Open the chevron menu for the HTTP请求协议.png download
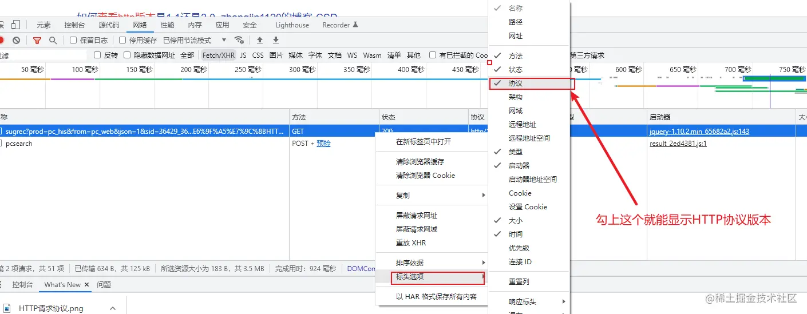Viewport: 807px width, 314px height. (x=113, y=308)
